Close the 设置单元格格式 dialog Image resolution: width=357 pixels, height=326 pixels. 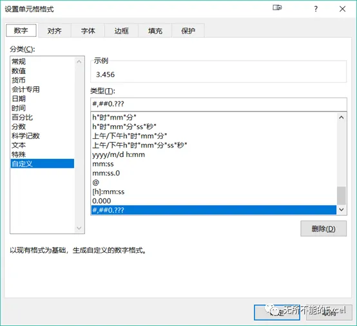(x=342, y=9)
